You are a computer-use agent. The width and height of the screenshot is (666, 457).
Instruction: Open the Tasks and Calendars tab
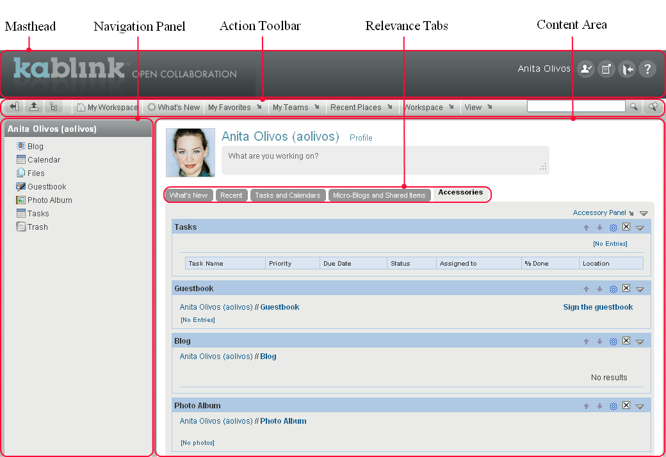click(288, 195)
